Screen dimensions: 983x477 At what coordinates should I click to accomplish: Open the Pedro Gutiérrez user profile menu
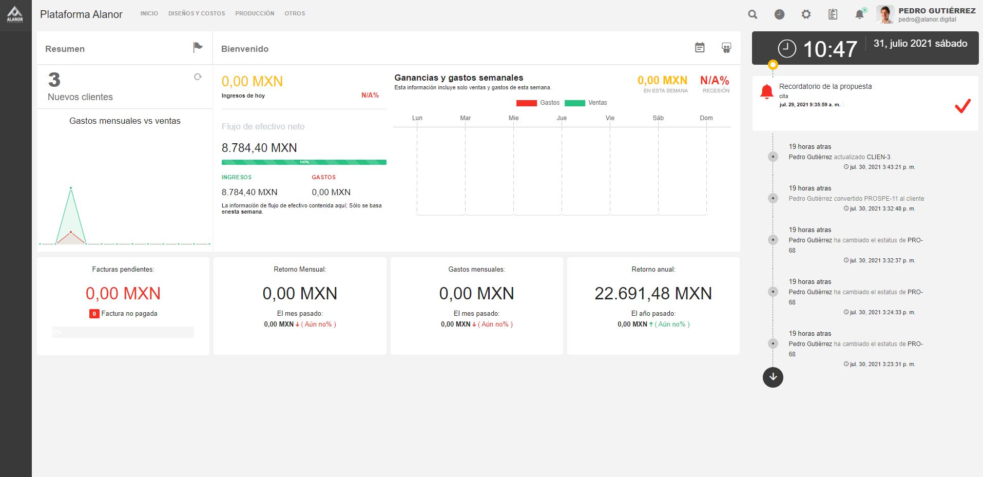926,14
